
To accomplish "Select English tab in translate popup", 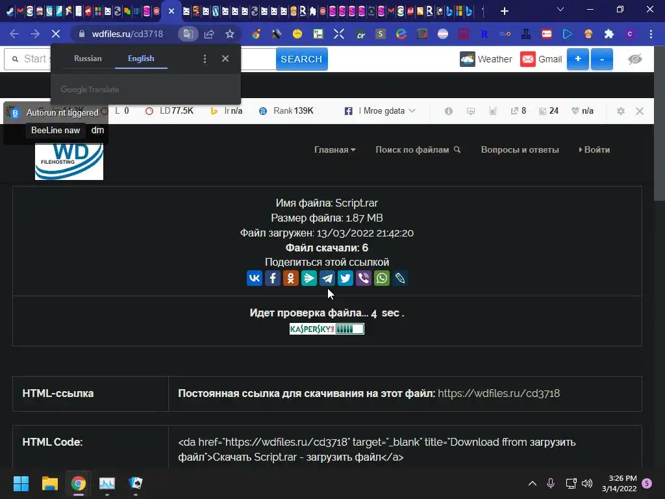I will [x=141, y=58].
